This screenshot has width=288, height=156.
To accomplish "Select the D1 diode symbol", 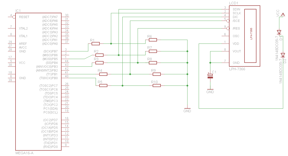I will (279, 33).
